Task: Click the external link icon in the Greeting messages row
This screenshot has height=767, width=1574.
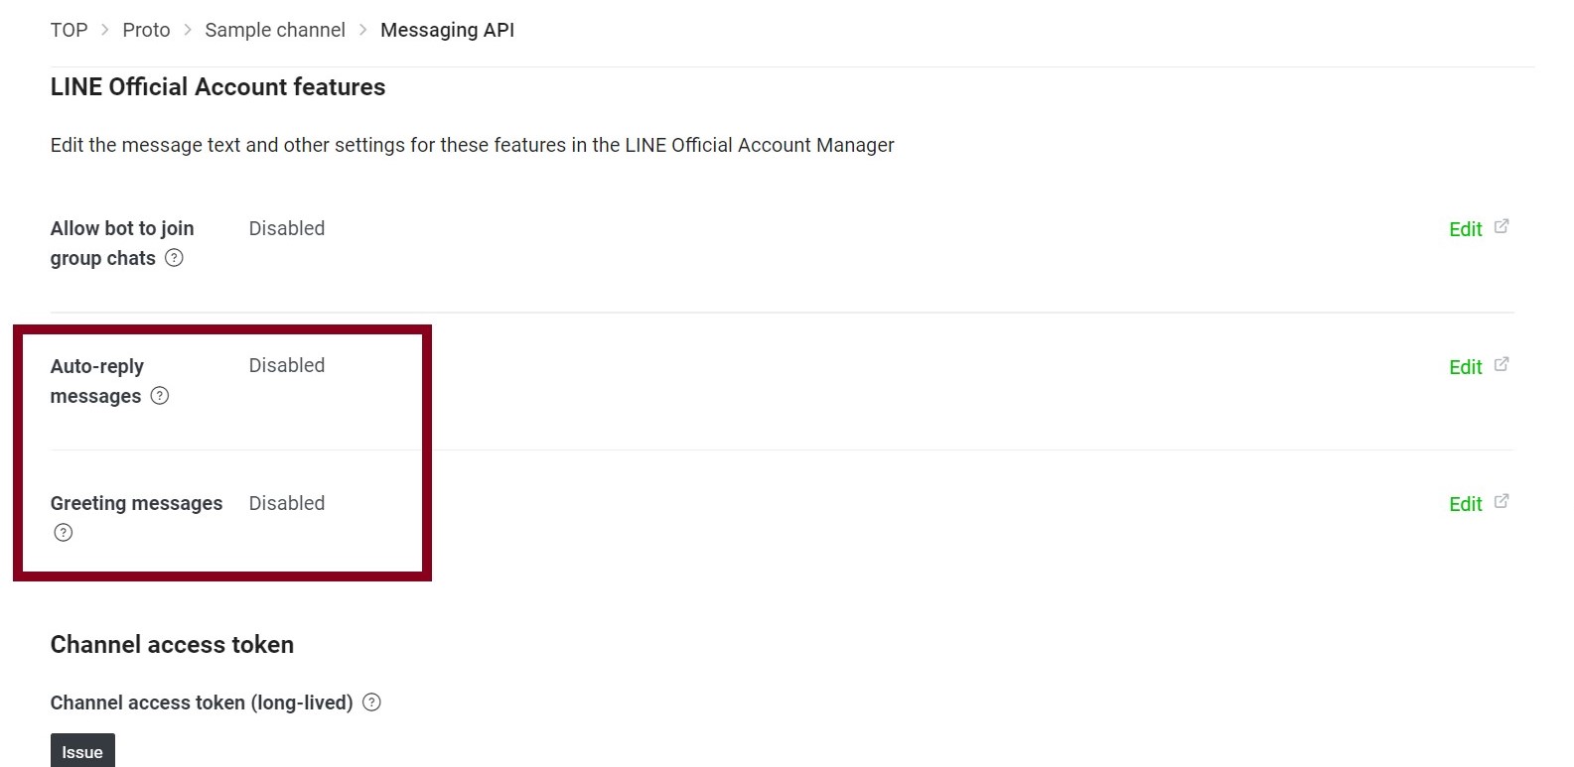Action: 1502,501
